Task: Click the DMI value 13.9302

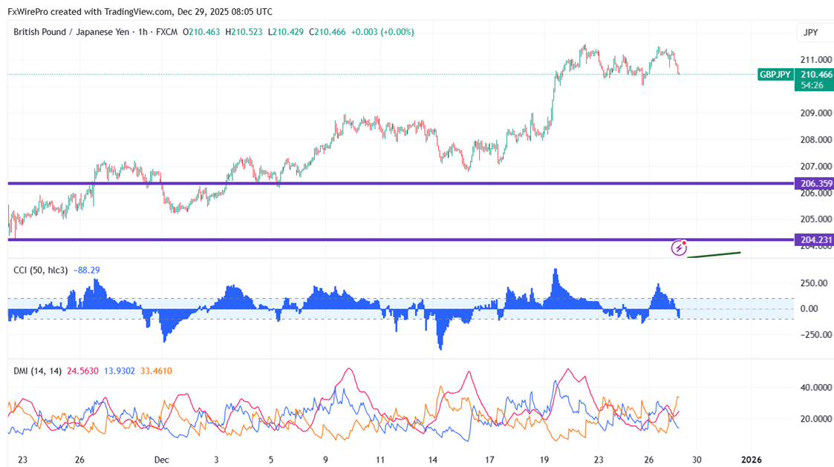Action: [x=119, y=371]
